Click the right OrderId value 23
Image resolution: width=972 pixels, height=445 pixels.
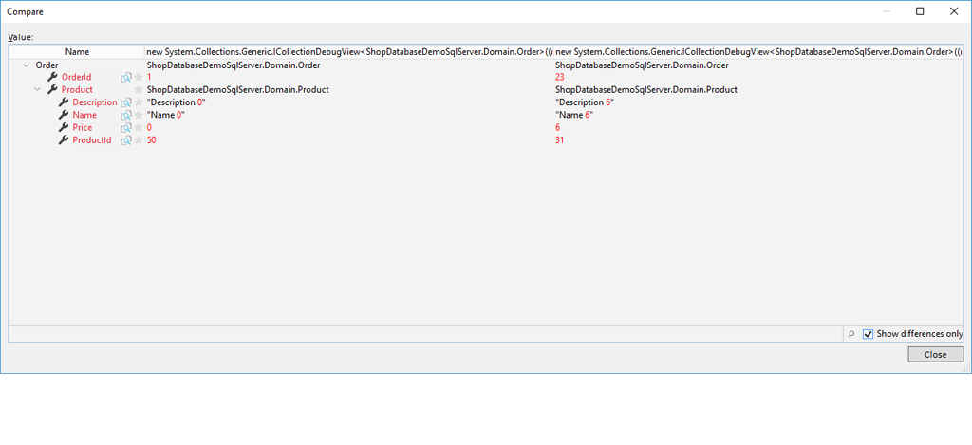click(560, 78)
